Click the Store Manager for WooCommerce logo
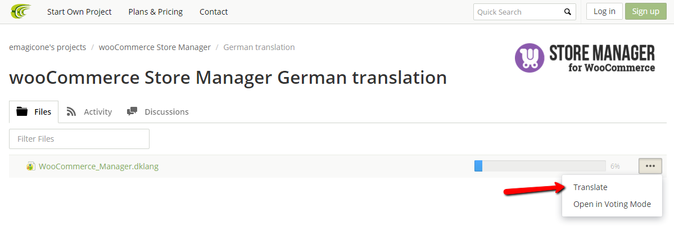This screenshot has height=239, width=674. pyautogui.click(x=585, y=58)
